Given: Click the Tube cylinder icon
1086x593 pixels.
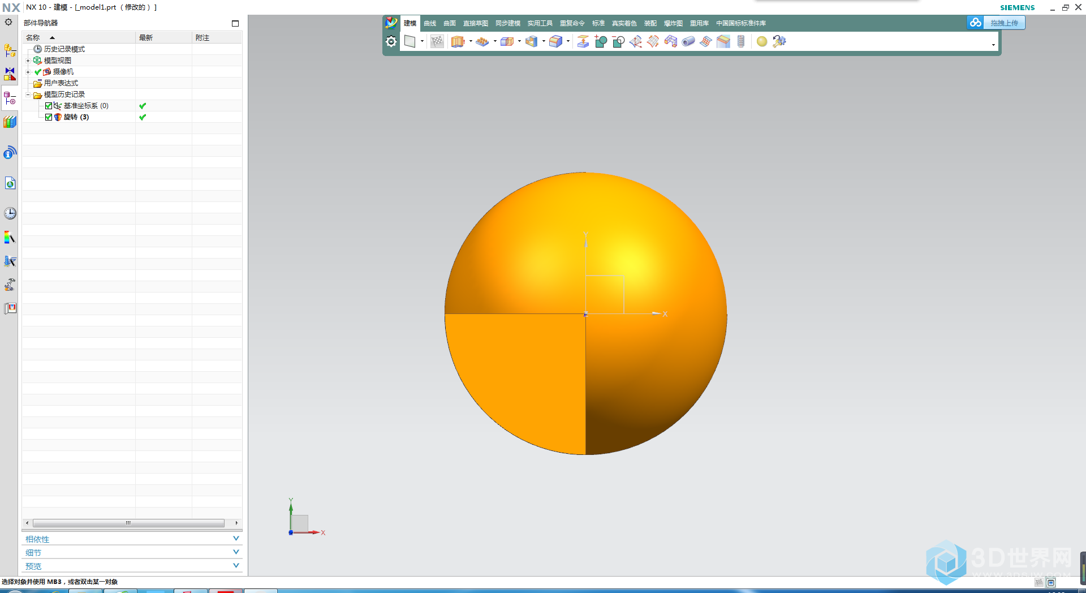Looking at the screenshot, I should [688, 41].
